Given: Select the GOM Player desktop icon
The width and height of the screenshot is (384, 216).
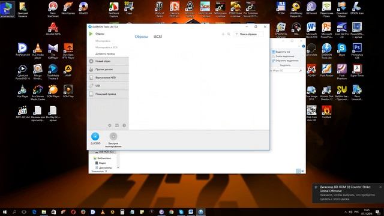Looking at the screenshot, I should [53, 91].
